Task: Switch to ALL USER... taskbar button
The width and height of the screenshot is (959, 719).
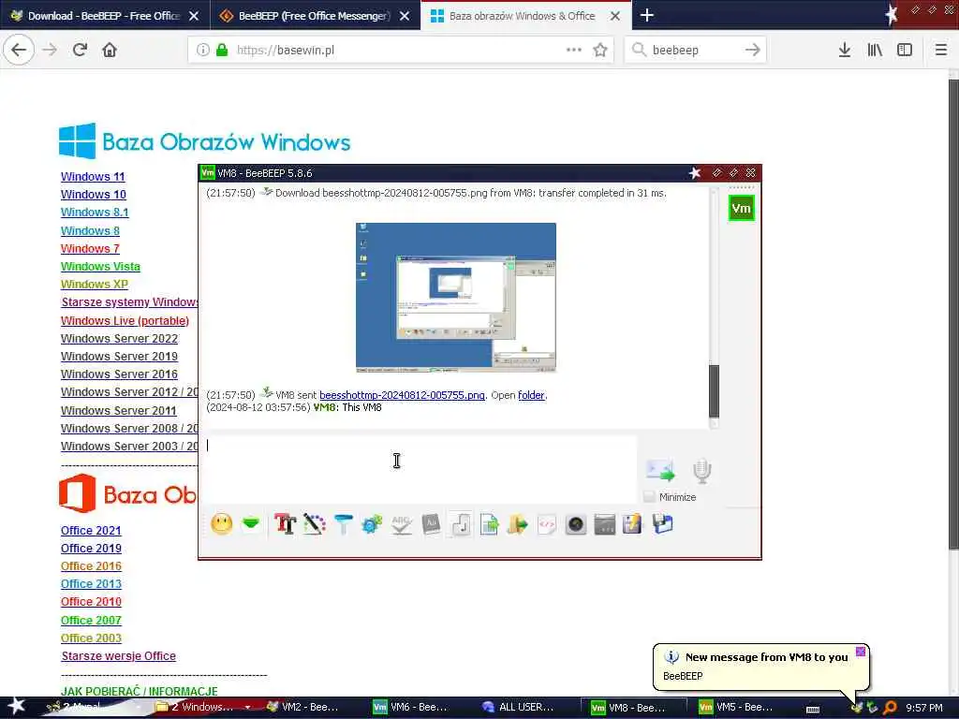Action: tap(519, 708)
